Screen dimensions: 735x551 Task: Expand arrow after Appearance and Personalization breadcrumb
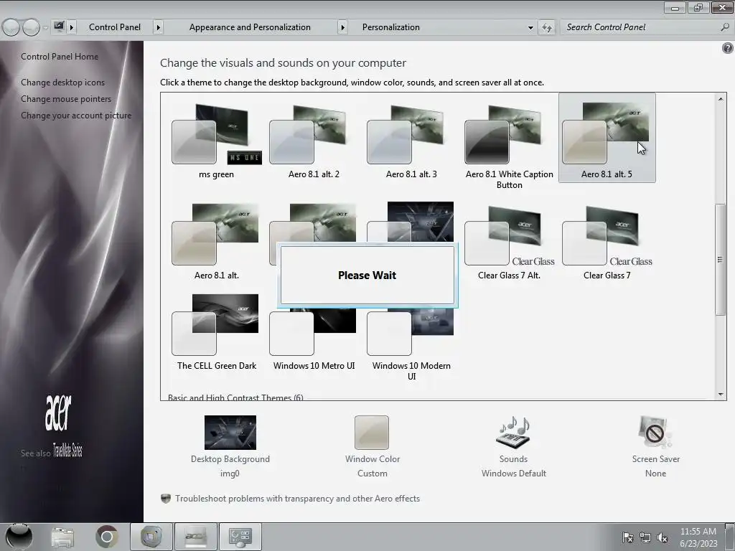point(342,27)
